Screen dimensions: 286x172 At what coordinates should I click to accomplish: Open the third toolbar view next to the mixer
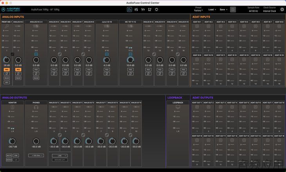pos(143,10)
